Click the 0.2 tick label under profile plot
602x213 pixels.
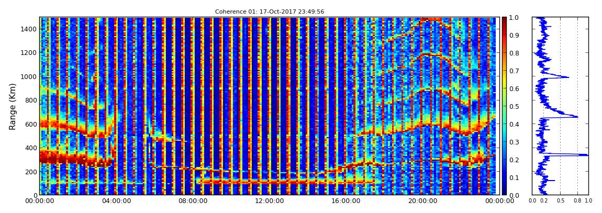[x=543, y=201]
